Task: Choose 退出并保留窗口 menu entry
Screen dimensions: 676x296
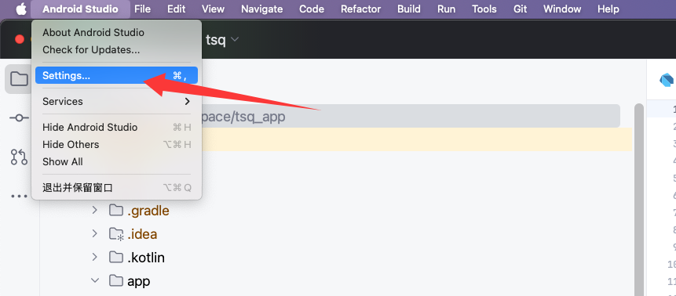Action: pos(116,188)
